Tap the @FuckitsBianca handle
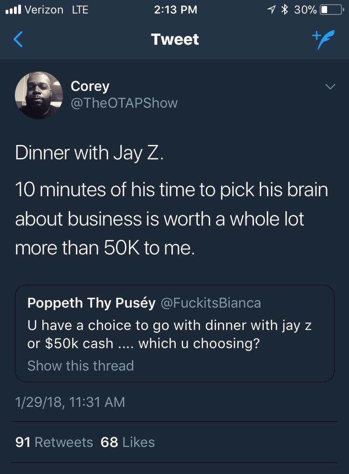Image resolution: width=349 pixels, height=474 pixels. click(211, 303)
